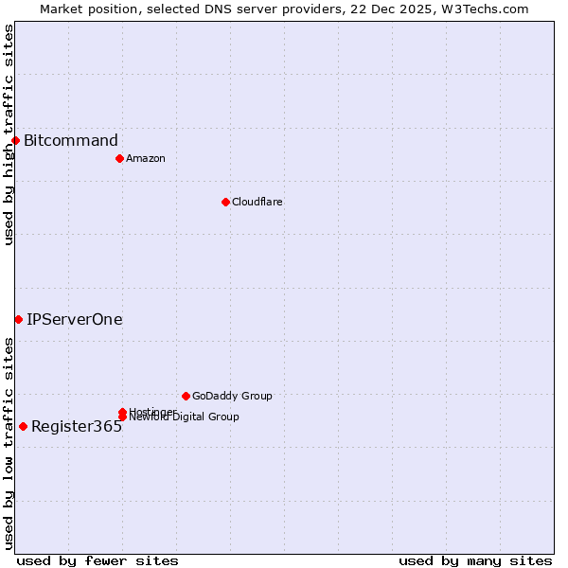Click the Cloudflare red data point
The image size is (568, 568).
click(x=225, y=203)
